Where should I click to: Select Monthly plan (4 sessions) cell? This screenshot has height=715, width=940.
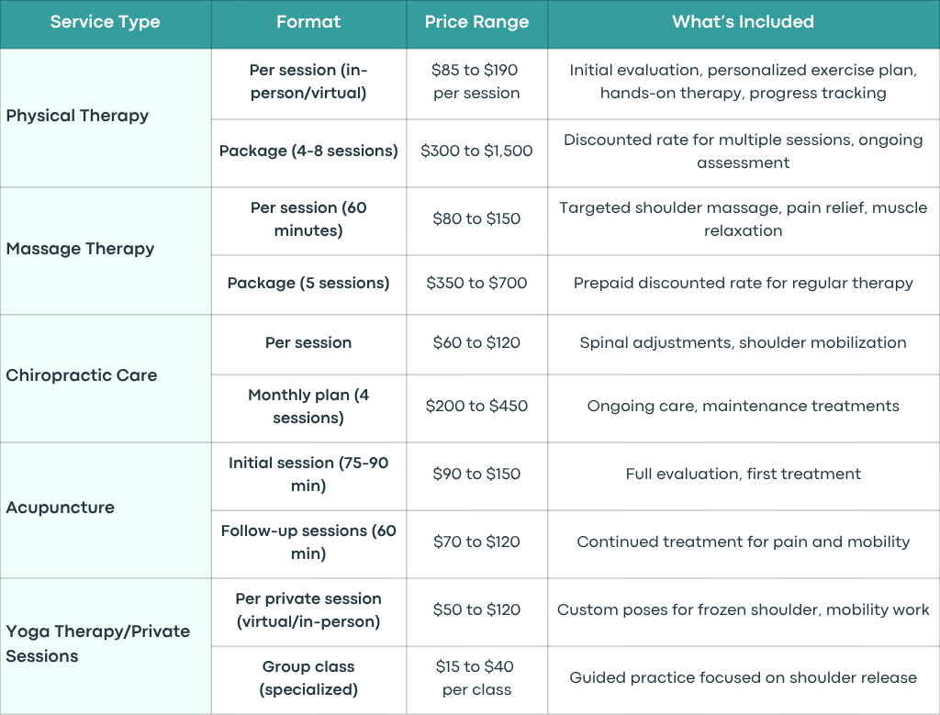tap(308, 408)
